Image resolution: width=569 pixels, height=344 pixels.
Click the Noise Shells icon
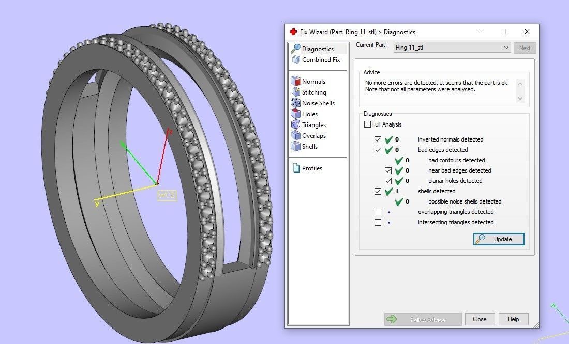point(296,103)
